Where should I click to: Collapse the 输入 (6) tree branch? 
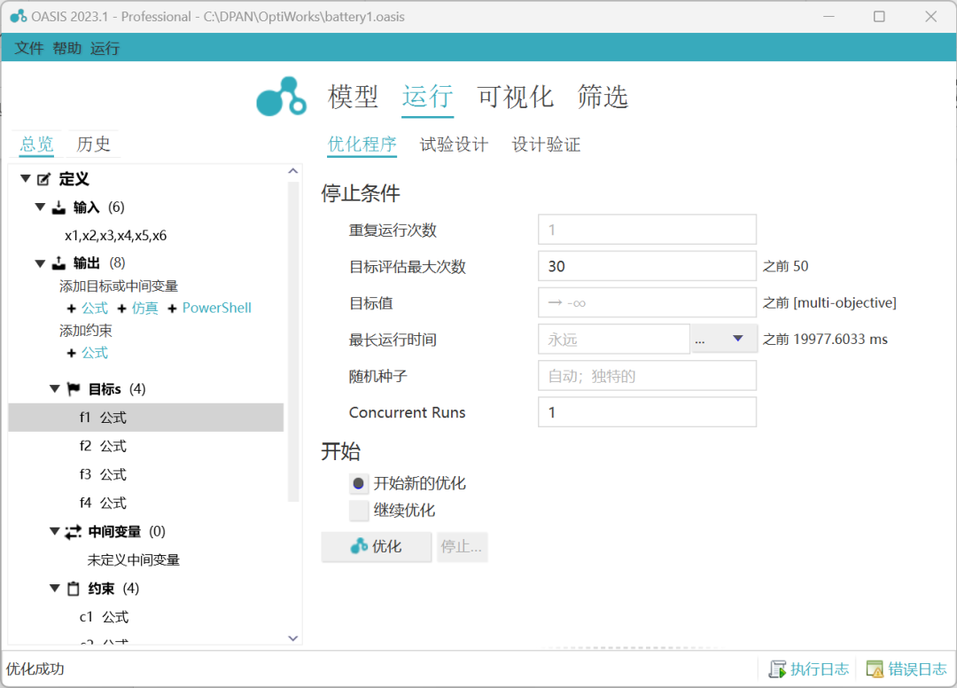pos(40,207)
